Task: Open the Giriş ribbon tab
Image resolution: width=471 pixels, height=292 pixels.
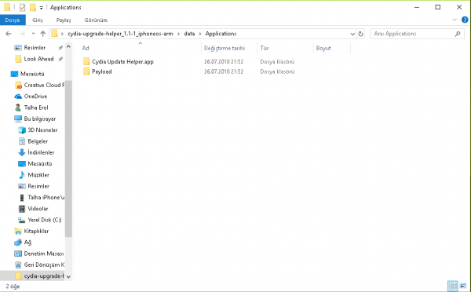Action: click(38, 20)
